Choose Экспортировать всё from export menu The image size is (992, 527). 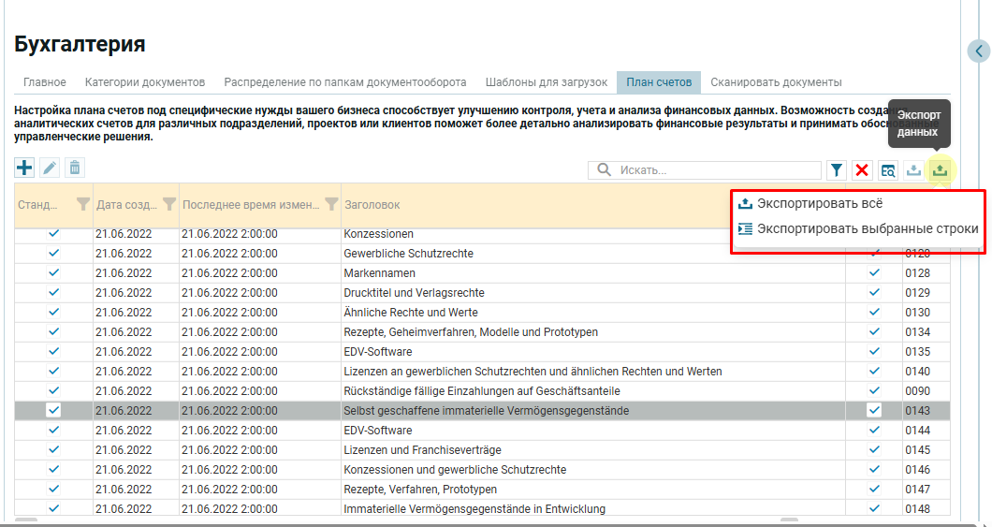point(819,204)
